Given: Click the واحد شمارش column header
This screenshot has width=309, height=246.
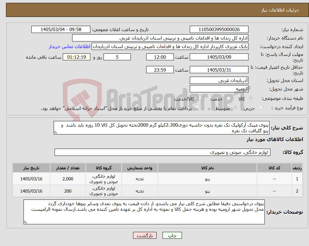Looking at the screenshot, I should (140, 168).
